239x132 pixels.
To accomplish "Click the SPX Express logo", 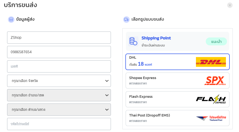I will (x=215, y=81).
